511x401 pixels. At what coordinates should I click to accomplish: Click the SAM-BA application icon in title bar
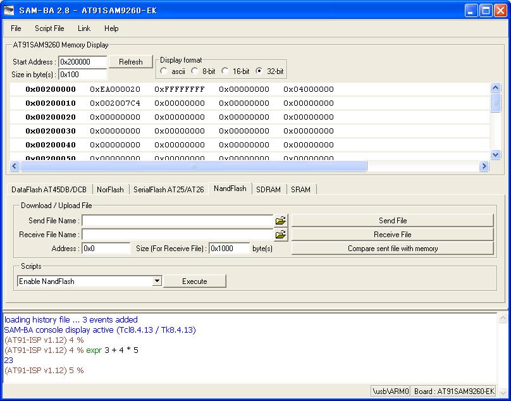9,10
